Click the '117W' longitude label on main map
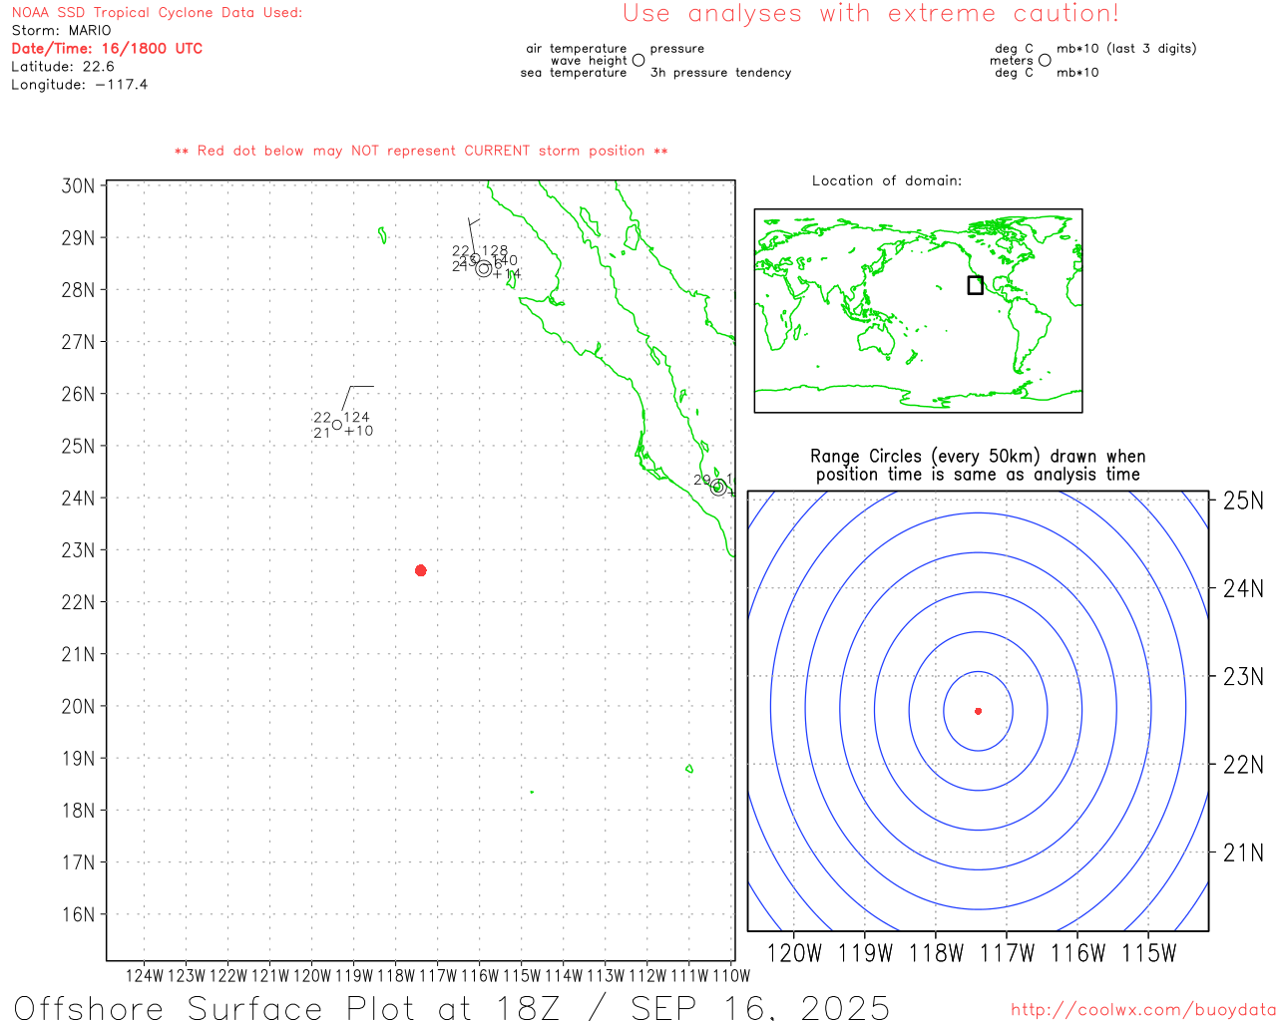Screen dimensions: 1277x1021 point(438,976)
